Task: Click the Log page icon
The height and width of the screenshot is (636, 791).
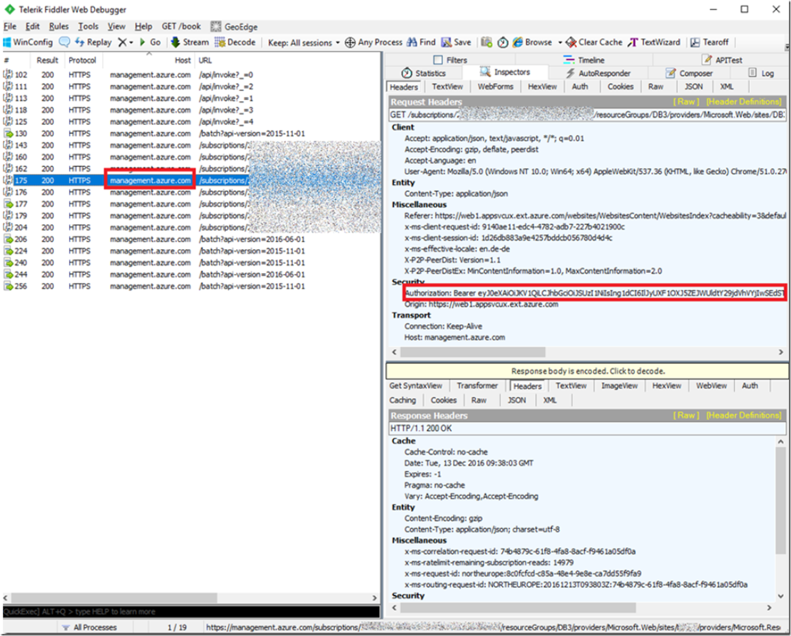Action: point(752,72)
